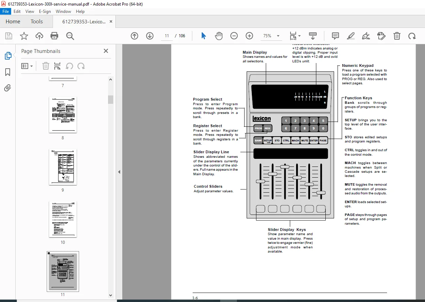The height and width of the screenshot is (302, 425).
Task: Click the 'Register Select' heading text
Action: [208, 126]
